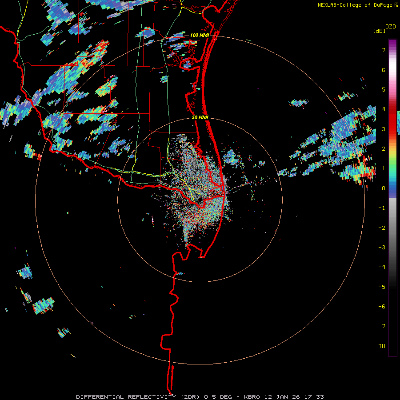Select the -3 value on the scale
The height and width of the screenshot is (400, 400).
[x=382, y=248]
